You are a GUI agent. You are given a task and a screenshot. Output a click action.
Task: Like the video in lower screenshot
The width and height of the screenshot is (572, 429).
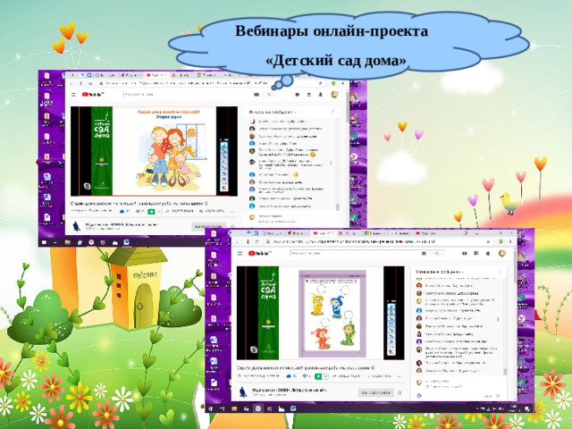[290, 375]
